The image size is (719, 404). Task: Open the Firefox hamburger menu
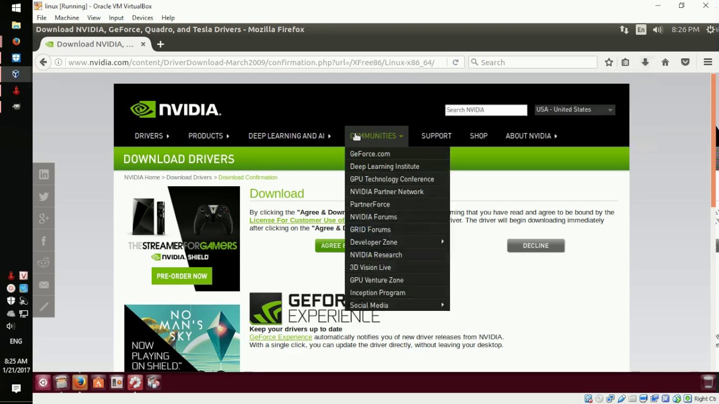(x=708, y=62)
